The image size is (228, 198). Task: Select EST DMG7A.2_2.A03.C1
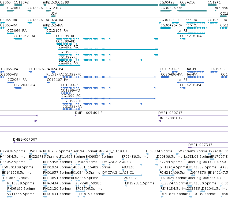(118, 162)
